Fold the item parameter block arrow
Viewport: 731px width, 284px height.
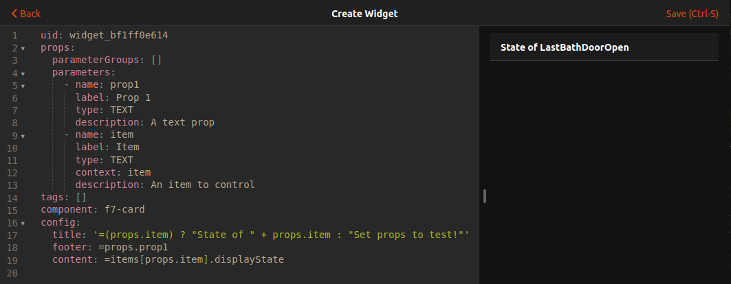tap(23, 135)
